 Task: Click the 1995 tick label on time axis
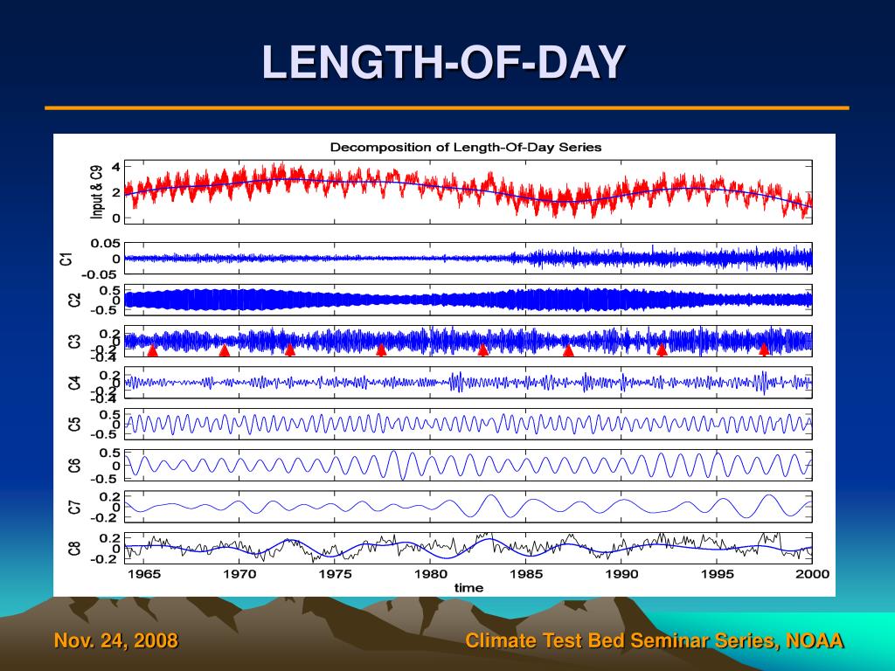pos(717,573)
